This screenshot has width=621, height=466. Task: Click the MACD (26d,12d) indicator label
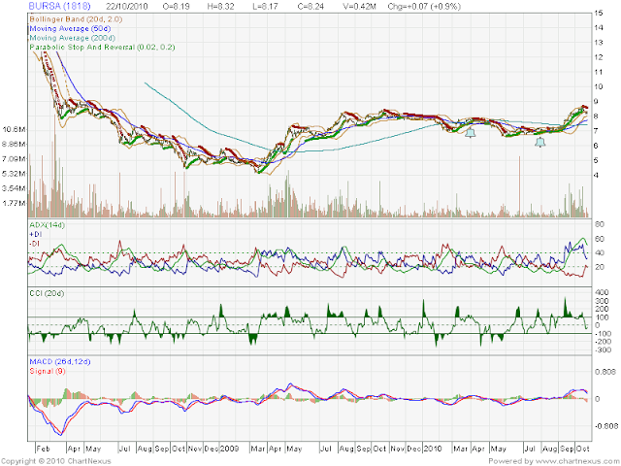(60, 362)
